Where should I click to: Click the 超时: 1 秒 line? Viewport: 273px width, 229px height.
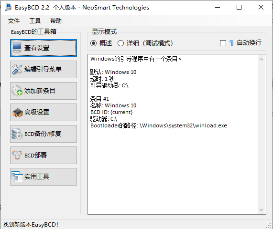click(x=102, y=79)
